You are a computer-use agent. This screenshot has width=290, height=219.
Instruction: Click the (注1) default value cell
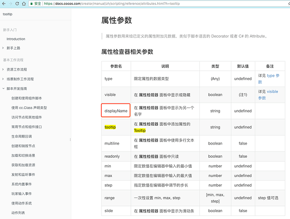(243, 95)
